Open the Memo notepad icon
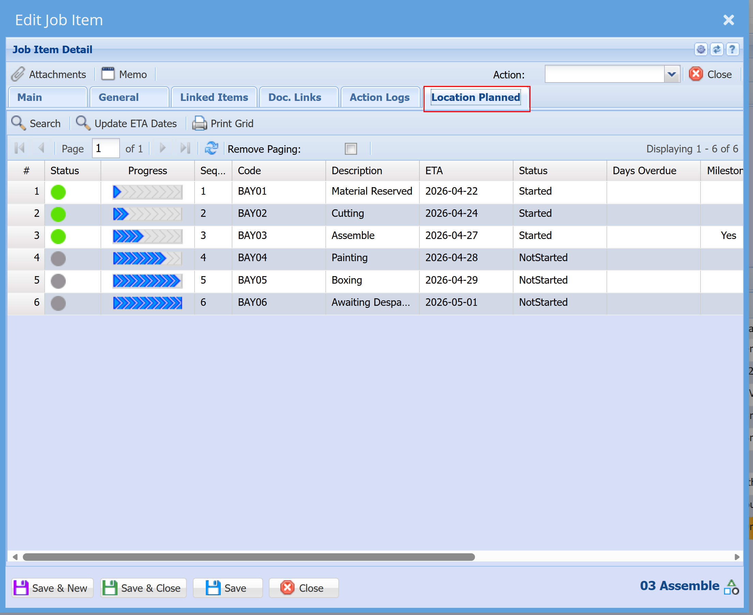The image size is (753, 615). click(x=108, y=74)
